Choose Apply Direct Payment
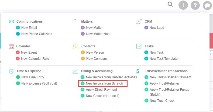 coord(101,90)
